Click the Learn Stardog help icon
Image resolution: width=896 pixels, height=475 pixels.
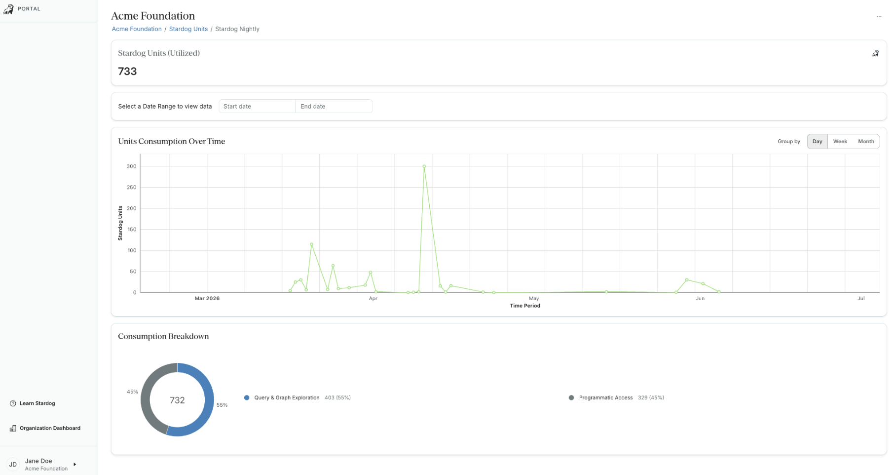pos(13,403)
